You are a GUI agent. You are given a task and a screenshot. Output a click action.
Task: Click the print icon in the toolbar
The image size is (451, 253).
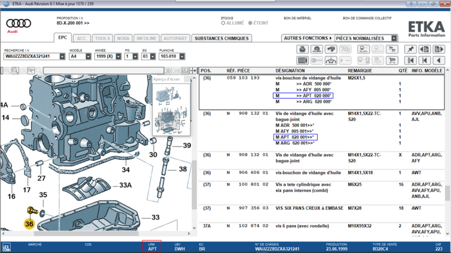302,50
